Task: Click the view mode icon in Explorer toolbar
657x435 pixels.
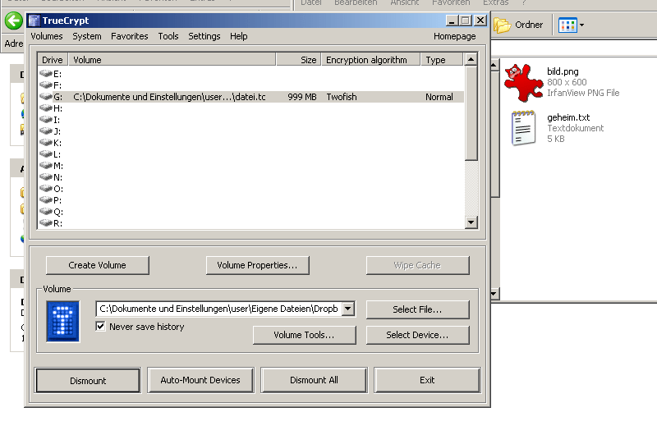Action: coord(567,25)
